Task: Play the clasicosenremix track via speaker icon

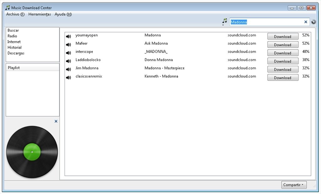Action: pos(68,77)
